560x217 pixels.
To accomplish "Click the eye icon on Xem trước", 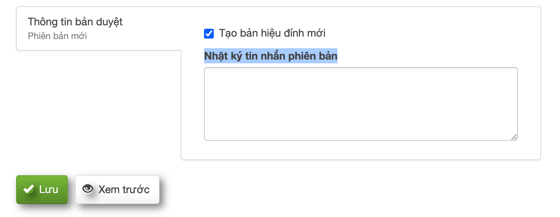I will (88, 189).
